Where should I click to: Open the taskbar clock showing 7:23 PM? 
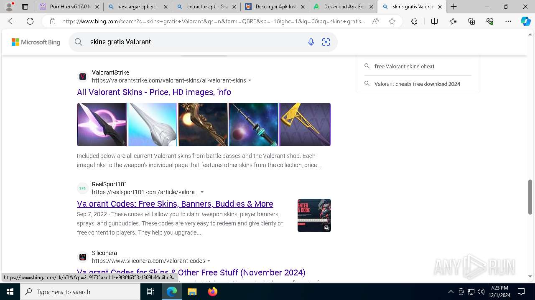(500, 292)
